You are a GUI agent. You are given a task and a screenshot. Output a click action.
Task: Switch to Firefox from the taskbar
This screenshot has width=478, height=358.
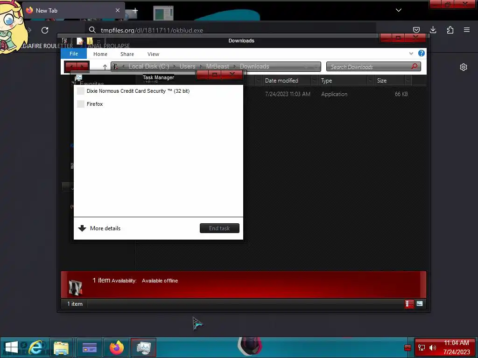click(x=117, y=347)
